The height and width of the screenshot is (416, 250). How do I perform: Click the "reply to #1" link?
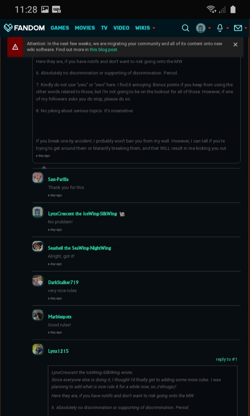[x=226, y=359]
